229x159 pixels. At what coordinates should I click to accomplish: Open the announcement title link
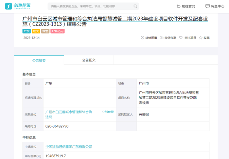(x=115, y=22)
